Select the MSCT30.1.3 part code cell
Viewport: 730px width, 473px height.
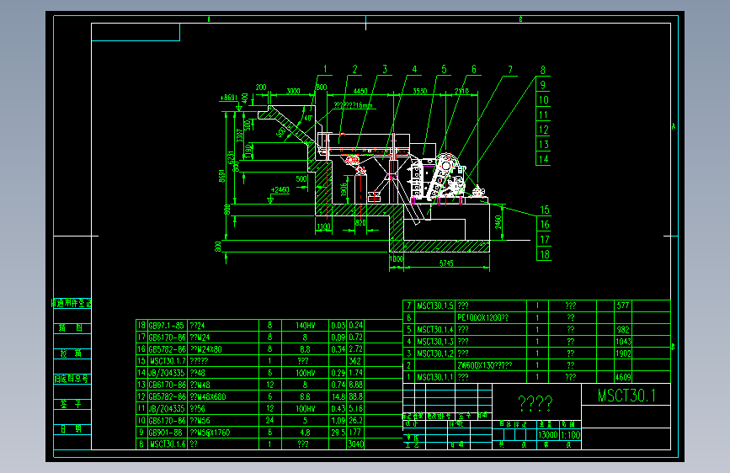pyautogui.click(x=434, y=342)
